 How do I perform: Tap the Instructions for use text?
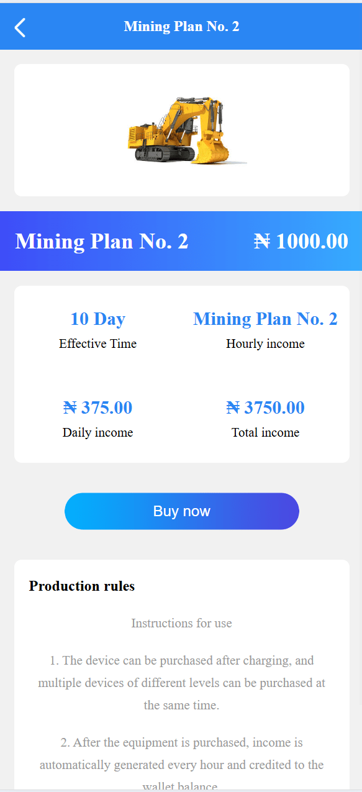pyautogui.click(x=181, y=623)
